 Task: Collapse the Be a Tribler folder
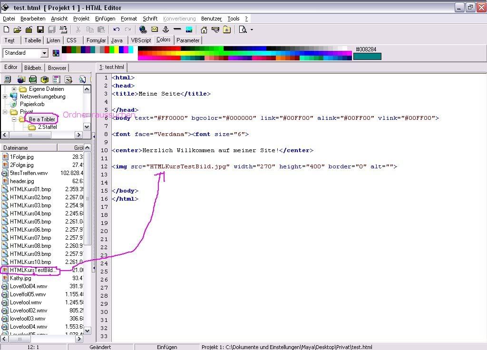point(14,119)
